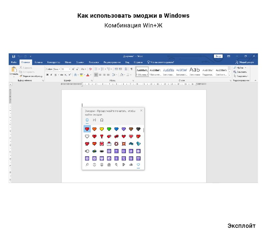Click the red font color button
Viewport: 267px width, 237px height.
88,75
